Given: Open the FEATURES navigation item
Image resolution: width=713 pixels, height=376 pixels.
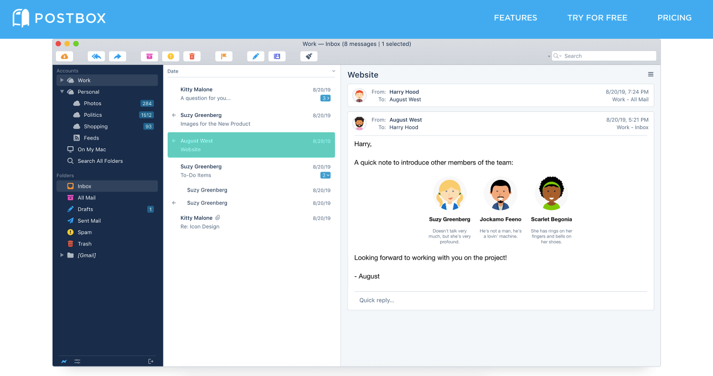Looking at the screenshot, I should click(x=515, y=17).
